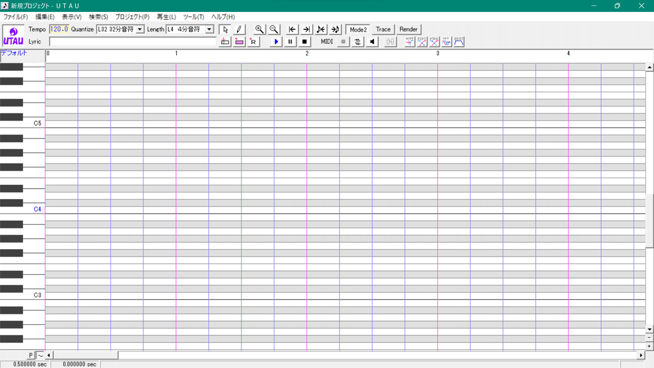Open the ファイル(F) menu
This screenshot has height=368, width=654.
pos(16,17)
